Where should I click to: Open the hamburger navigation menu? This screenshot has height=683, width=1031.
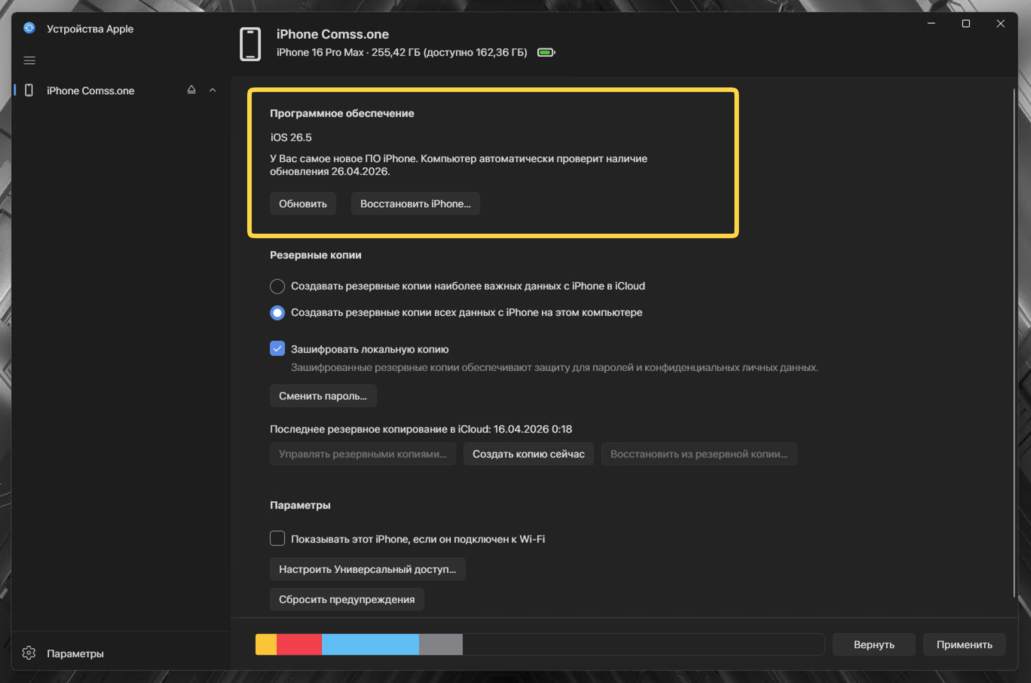tap(29, 60)
